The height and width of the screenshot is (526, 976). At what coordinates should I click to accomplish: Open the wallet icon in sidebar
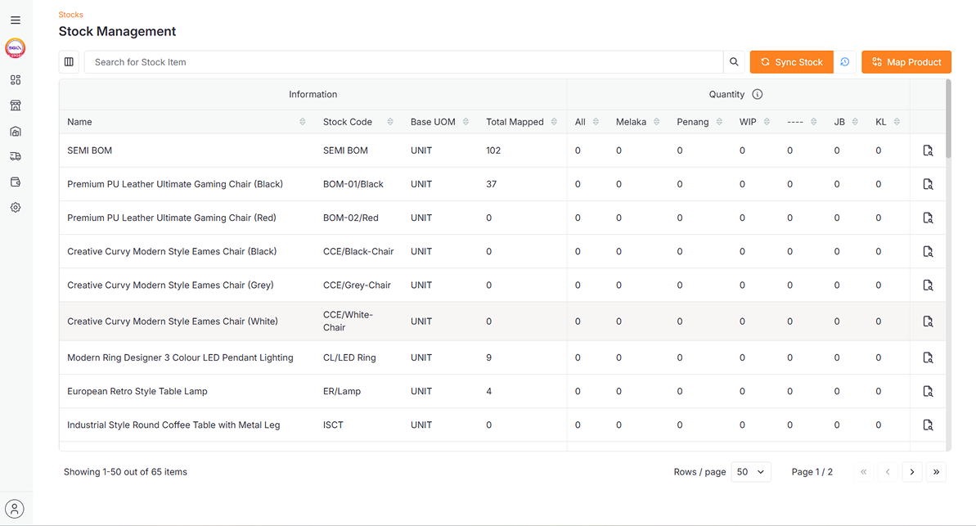[x=16, y=182]
